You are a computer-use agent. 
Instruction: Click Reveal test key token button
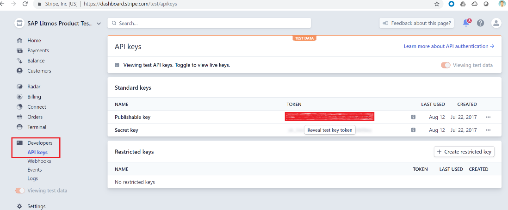tap(330, 130)
